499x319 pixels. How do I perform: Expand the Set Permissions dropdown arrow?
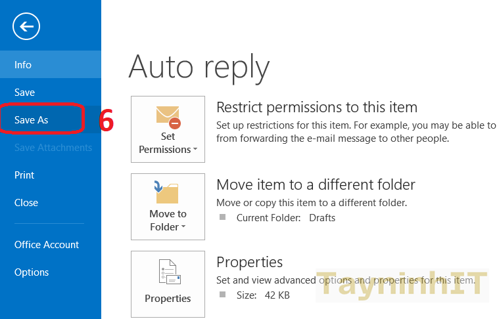click(x=195, y=150)
